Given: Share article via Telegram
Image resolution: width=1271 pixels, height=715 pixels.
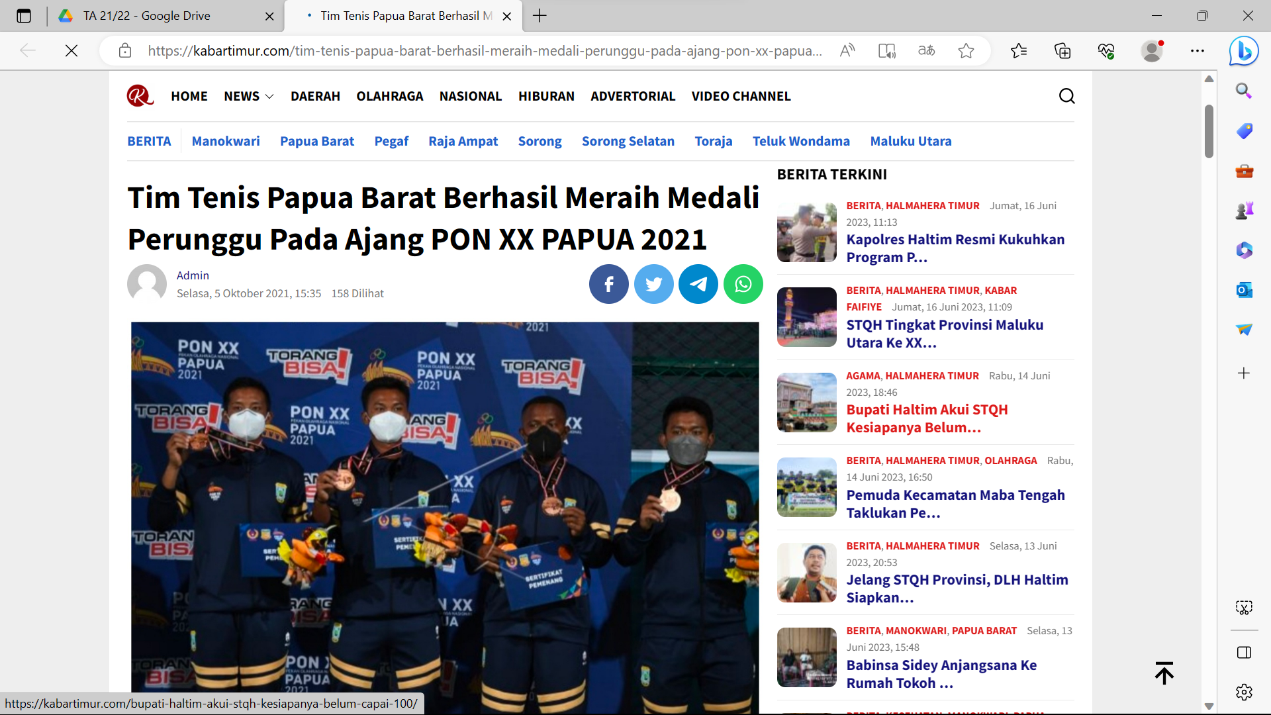Looking at the screenshot, I should (698, 284).
